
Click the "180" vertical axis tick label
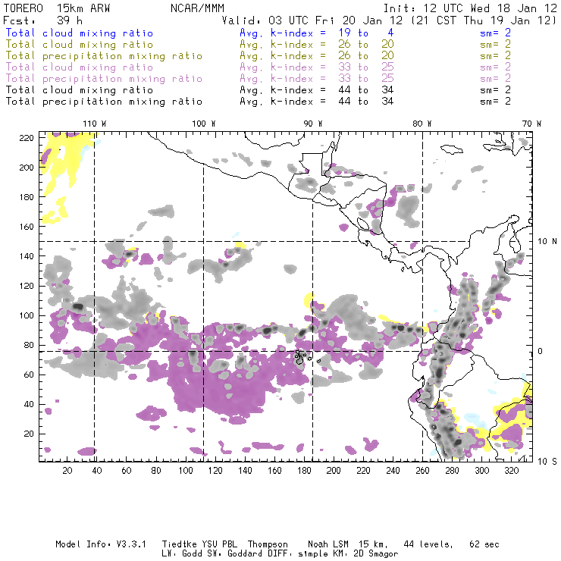27,197
